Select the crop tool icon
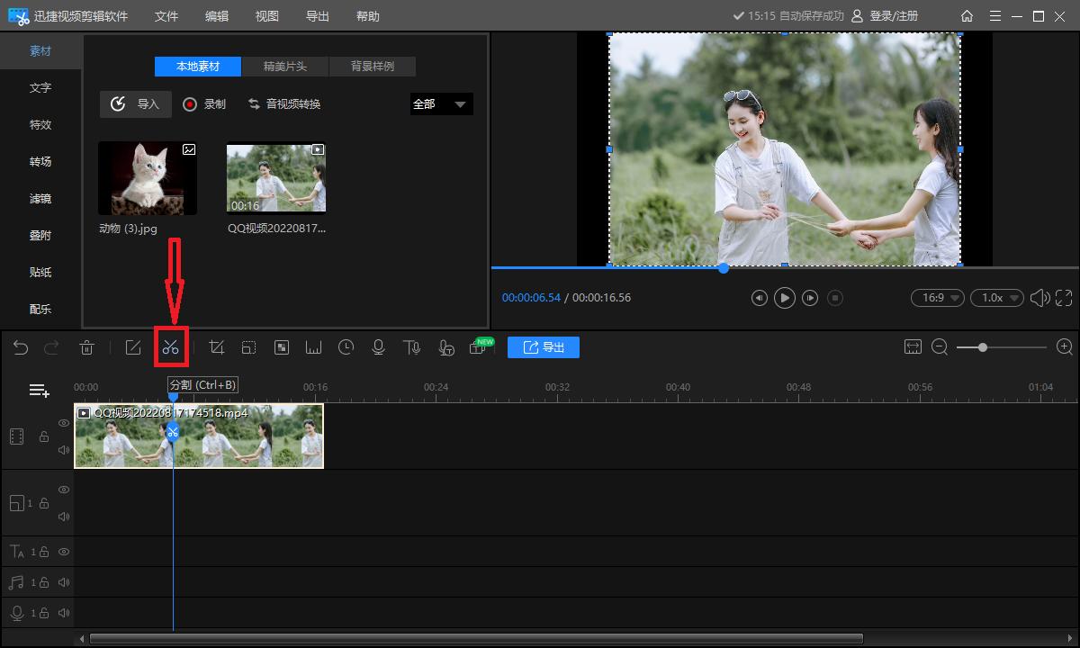Screen dimensions: 1080x648 click(x=216, y=347)
